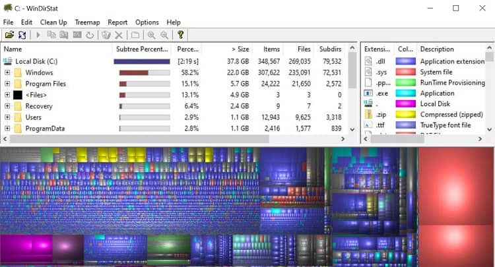Open the Report menu
This screenshot has height=267, width=495.
pos(117,22)
